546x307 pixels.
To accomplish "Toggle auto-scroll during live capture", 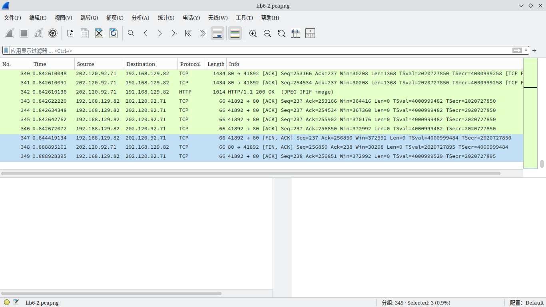I will (x=217, y=34).
